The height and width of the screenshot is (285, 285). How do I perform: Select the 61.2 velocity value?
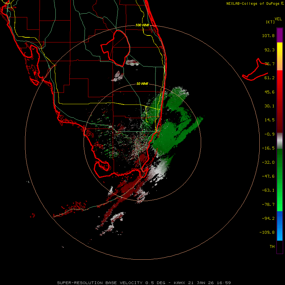pyautogui.click(x=269, y=78)
